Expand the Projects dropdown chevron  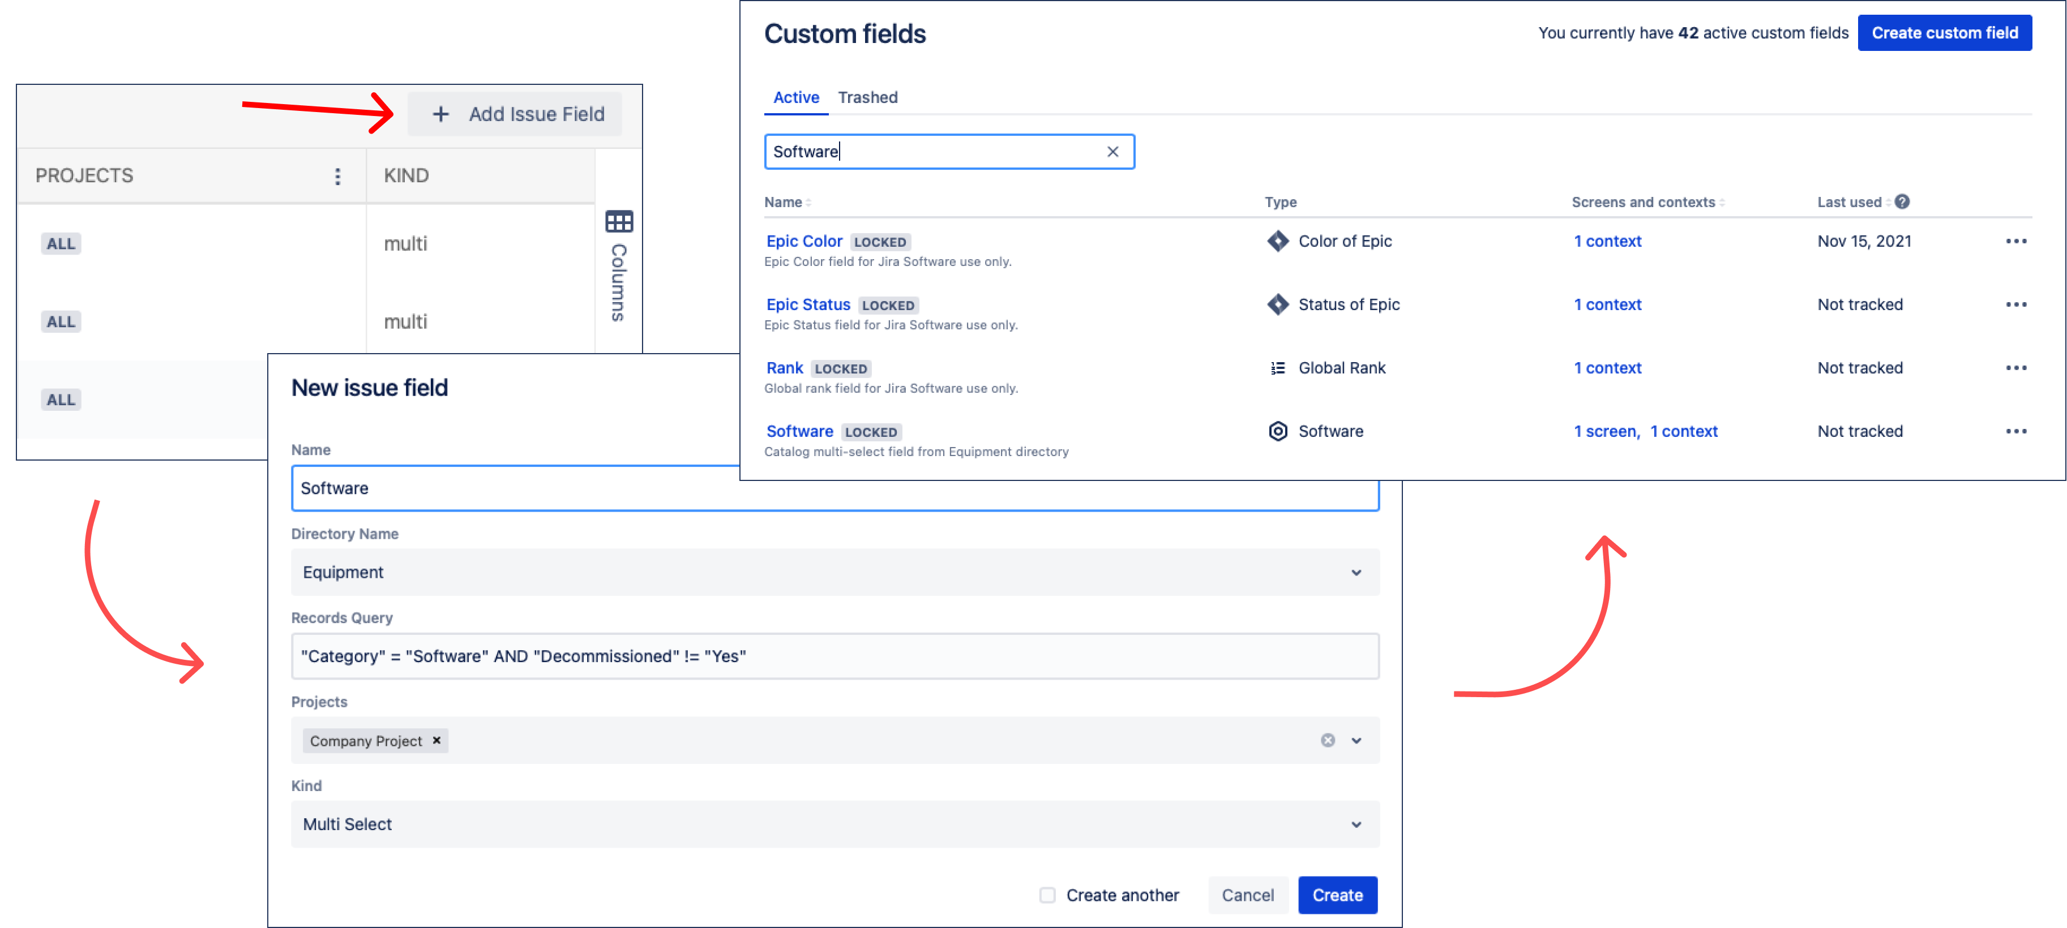click(x=1355, y=740)
